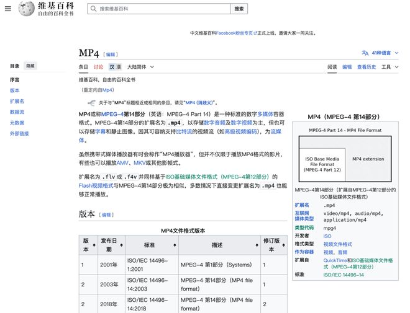Click the 搜索 search button

239,9
